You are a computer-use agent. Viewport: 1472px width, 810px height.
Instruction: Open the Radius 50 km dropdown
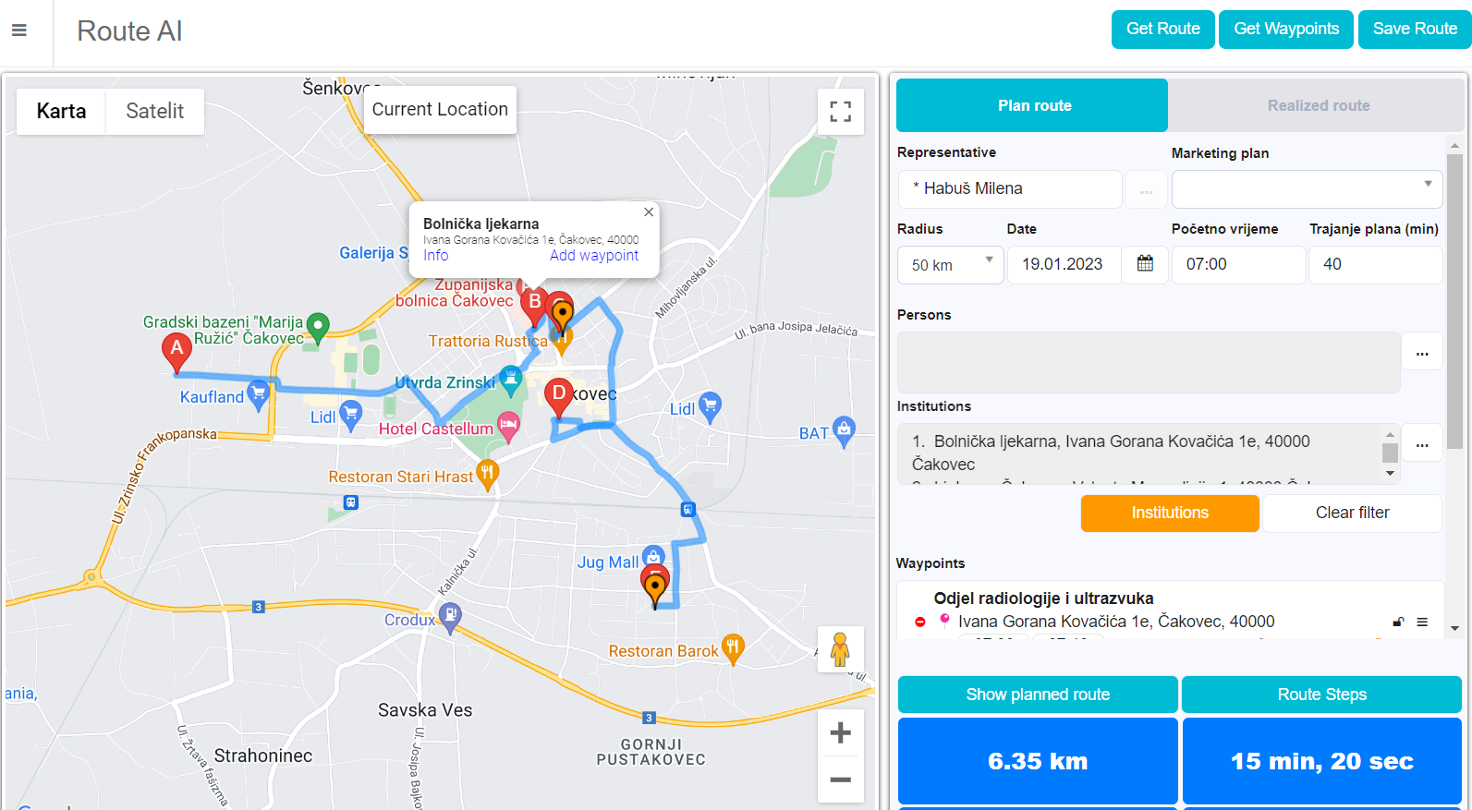(950, 265)
